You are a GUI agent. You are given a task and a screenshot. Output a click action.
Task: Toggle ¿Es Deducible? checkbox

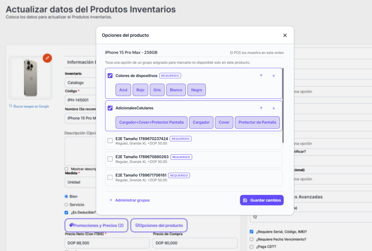pyautogui.click(x=66, y=213)
